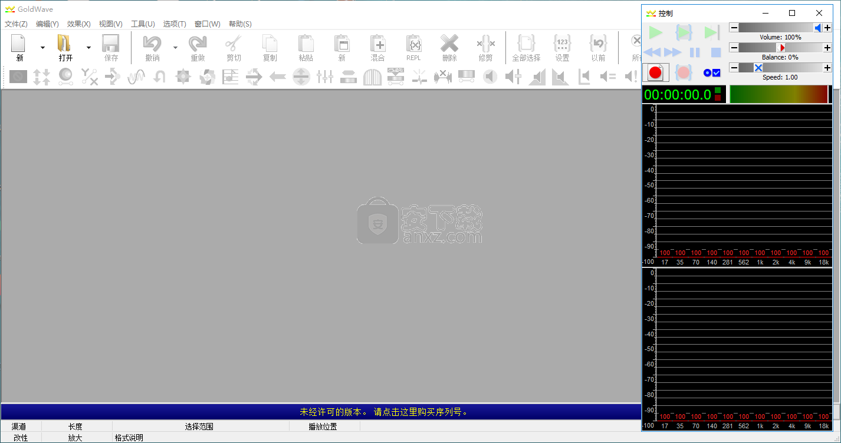Open the 工具(U) menu
The image size is (841, 443).
pos(143,24)
